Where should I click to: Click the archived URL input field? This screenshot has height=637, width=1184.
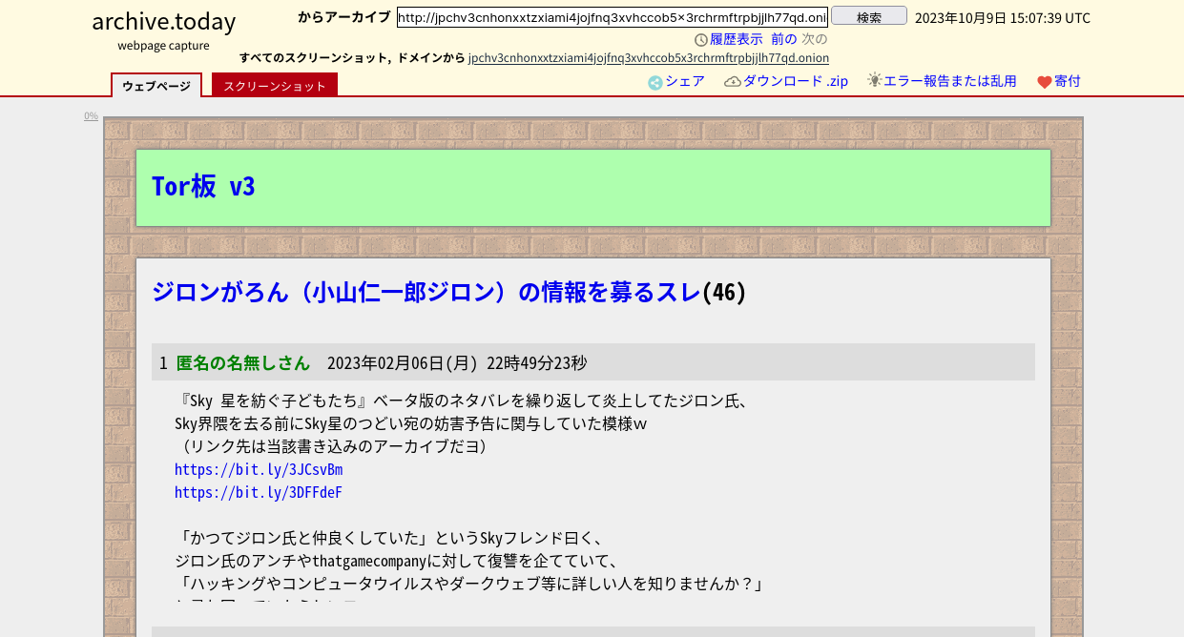(612, 17)
